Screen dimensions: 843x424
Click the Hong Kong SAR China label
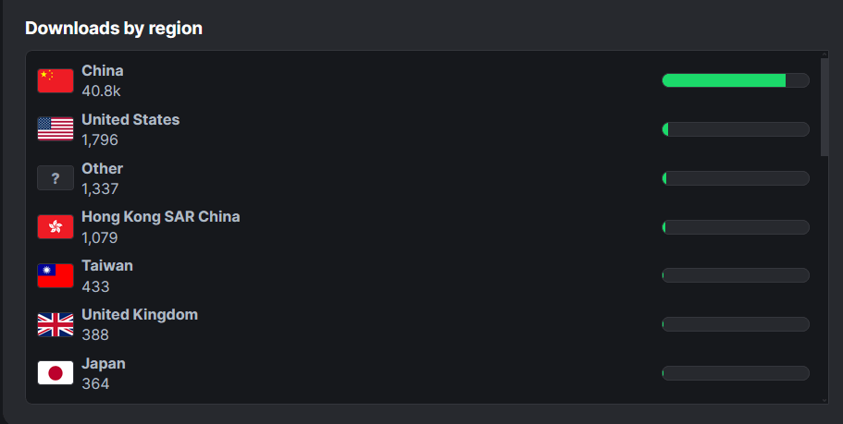pyautogui.click(x=160, y=217)
